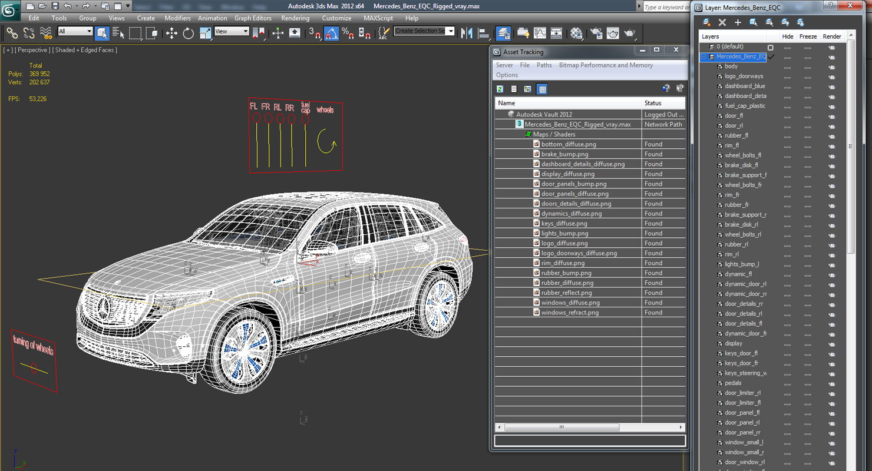Click the Name column header
The height and width of the screenshot is (471, 872).
pyautogui.click(x=568, y=103)
